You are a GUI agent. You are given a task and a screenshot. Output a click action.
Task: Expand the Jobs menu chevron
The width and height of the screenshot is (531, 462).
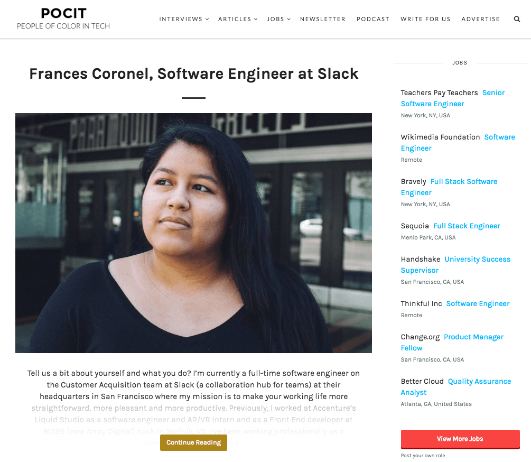pos(289,20)
